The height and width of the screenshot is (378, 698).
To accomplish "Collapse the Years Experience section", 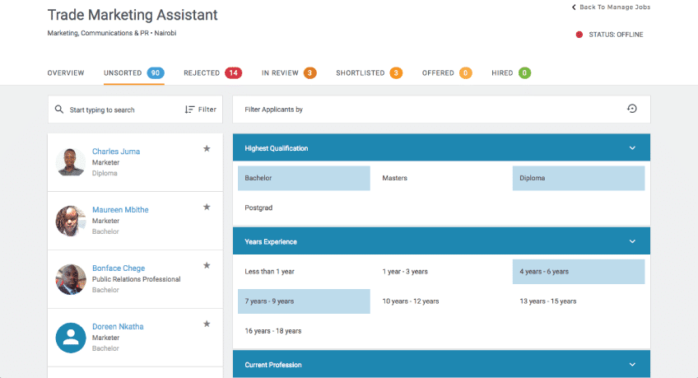I will pos(632,242).
